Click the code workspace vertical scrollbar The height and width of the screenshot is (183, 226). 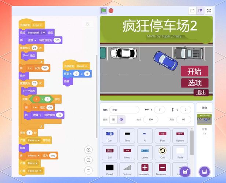pyautogui.click(x=96, y=97)
